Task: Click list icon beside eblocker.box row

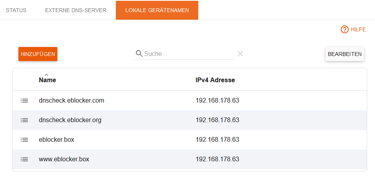Action: [x=24, y=140]
